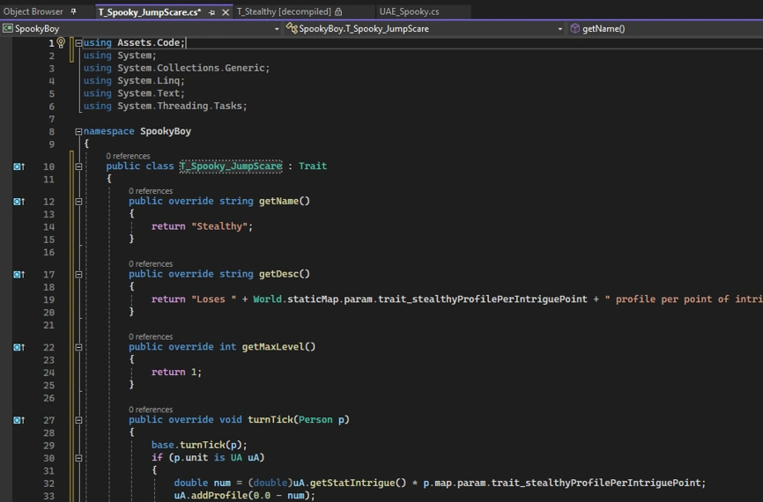Image resolution: width=763 pixels, height=502 pixels.
Task: Switch to the T_Stealthy [decompiled] tab
Action: 284,12
